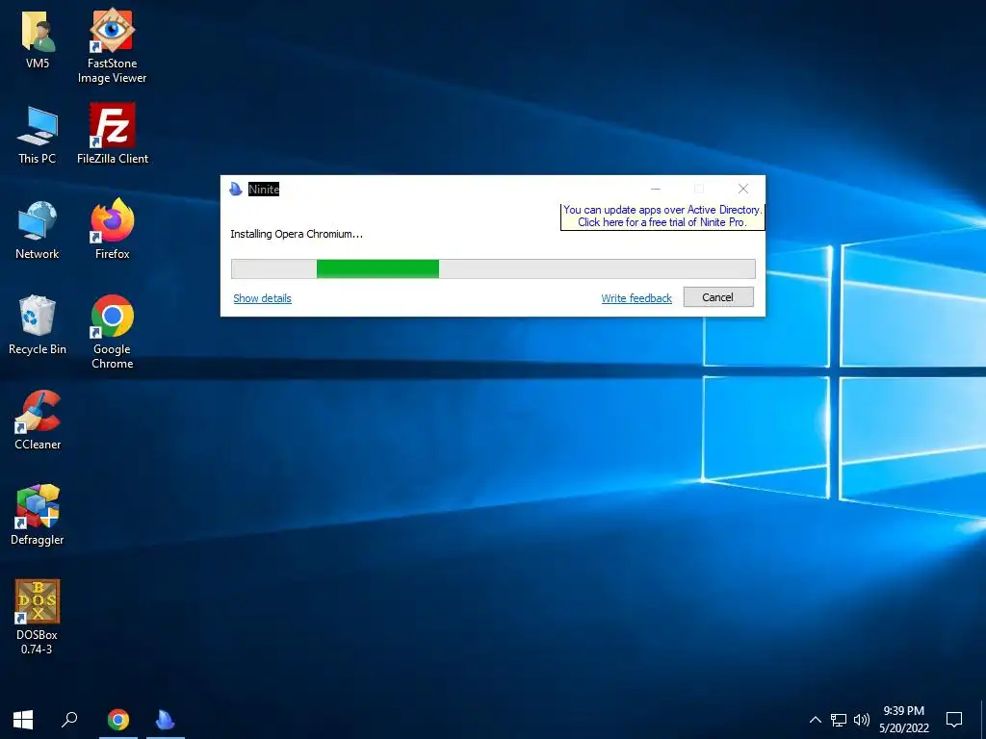Open the network status tray icon
986x739 pixels.
[839, 720]
